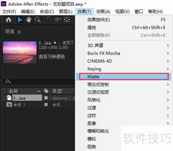Open the 模糊和锐化 effects category
This screenshot has height=151, width=173.
click(98, 131)
